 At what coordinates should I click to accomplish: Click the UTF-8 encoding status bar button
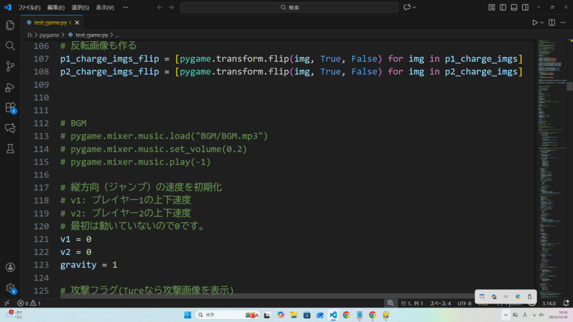coord(464,303)
